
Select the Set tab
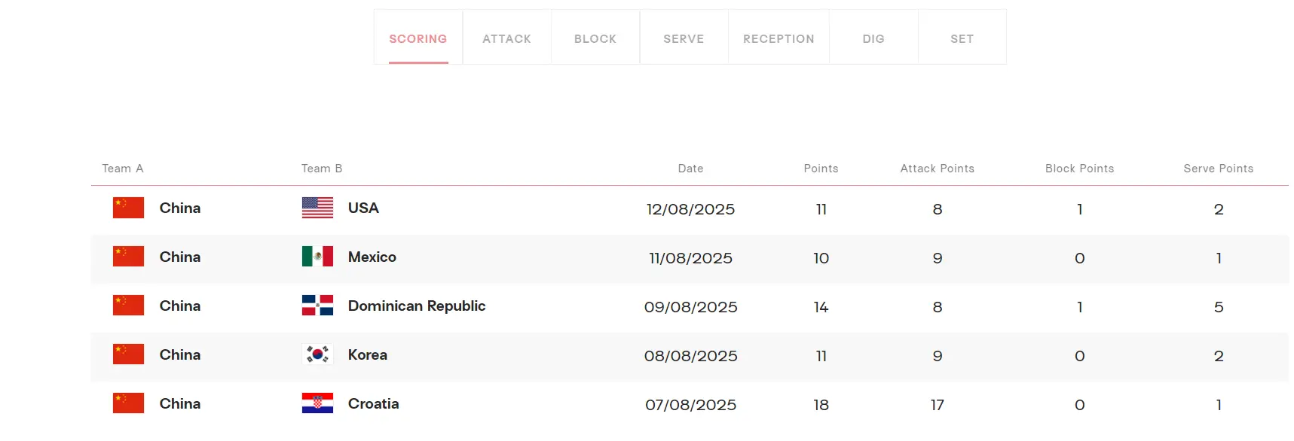[x=962, y=38]
